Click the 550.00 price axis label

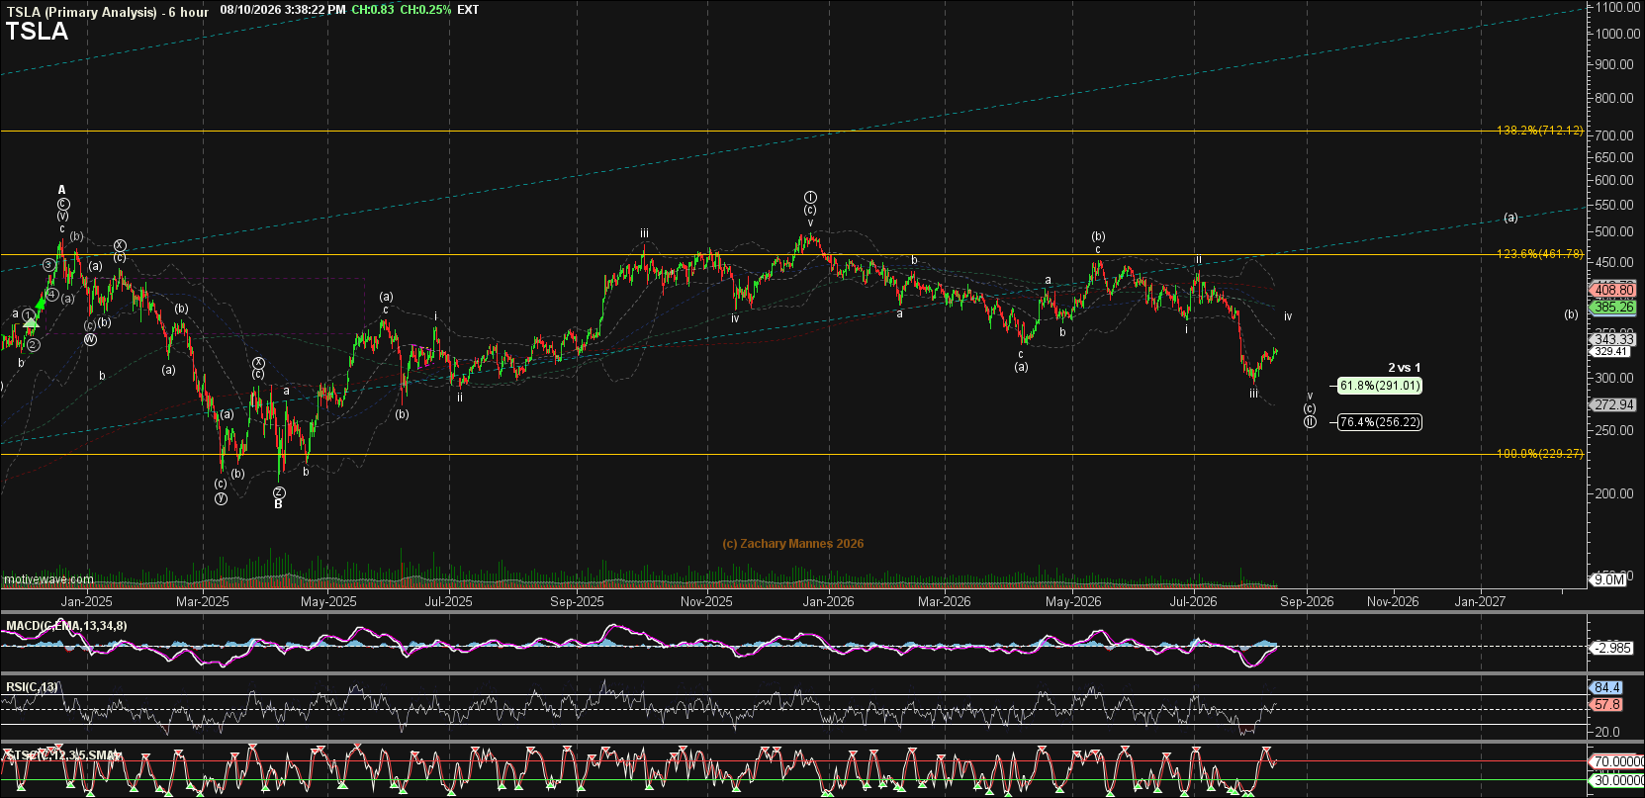tap(1613, 205)
